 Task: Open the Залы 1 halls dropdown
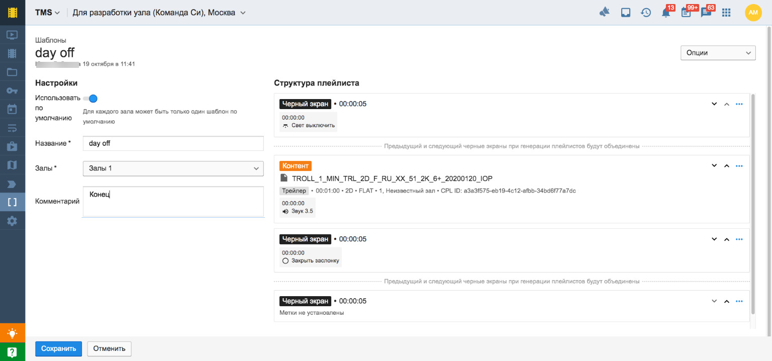(x=173, y=168)
